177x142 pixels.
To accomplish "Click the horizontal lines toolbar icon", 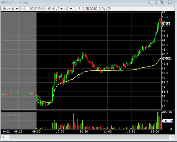I will (x=22, y=9).
